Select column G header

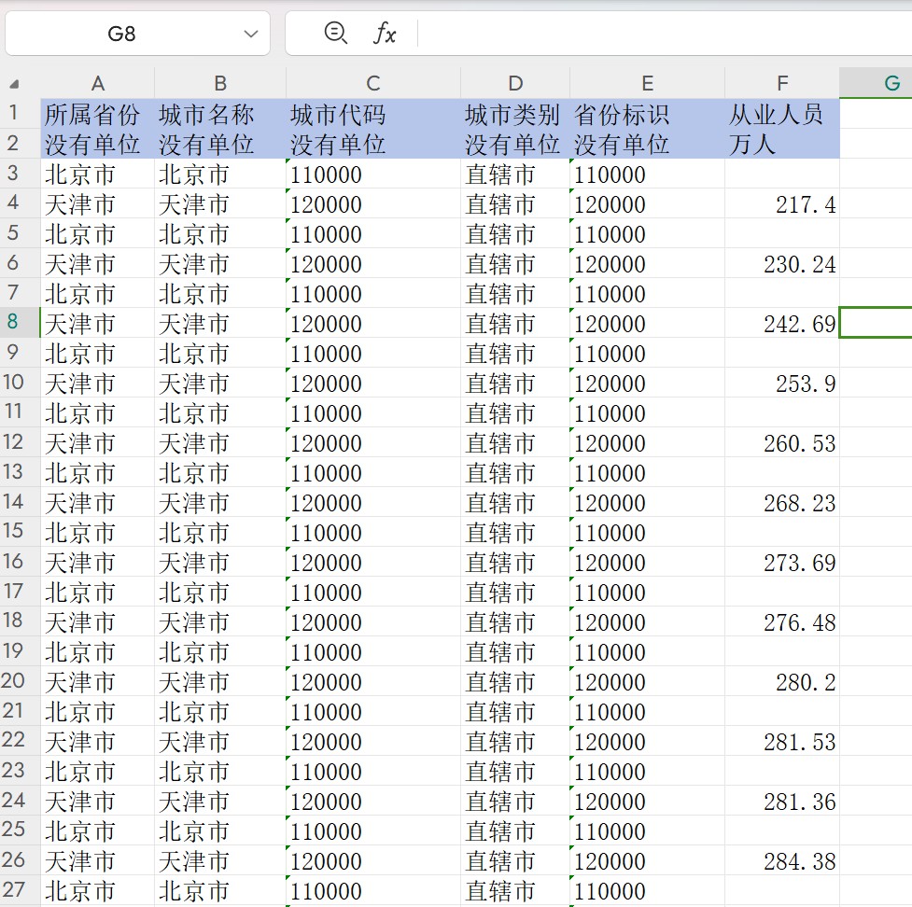(x=891, y=84)
